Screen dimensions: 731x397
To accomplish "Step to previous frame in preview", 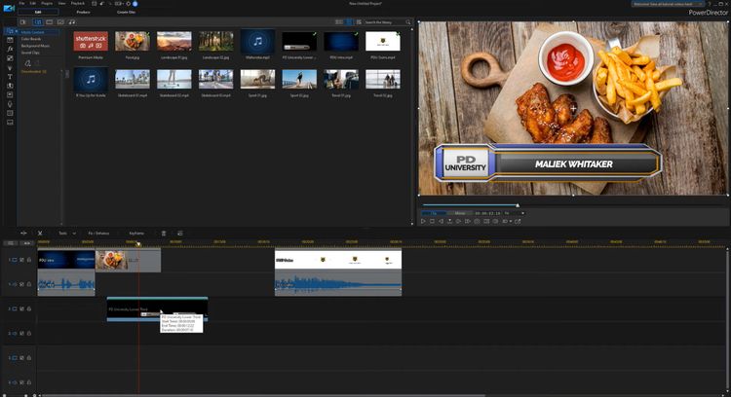I will 441,221.
